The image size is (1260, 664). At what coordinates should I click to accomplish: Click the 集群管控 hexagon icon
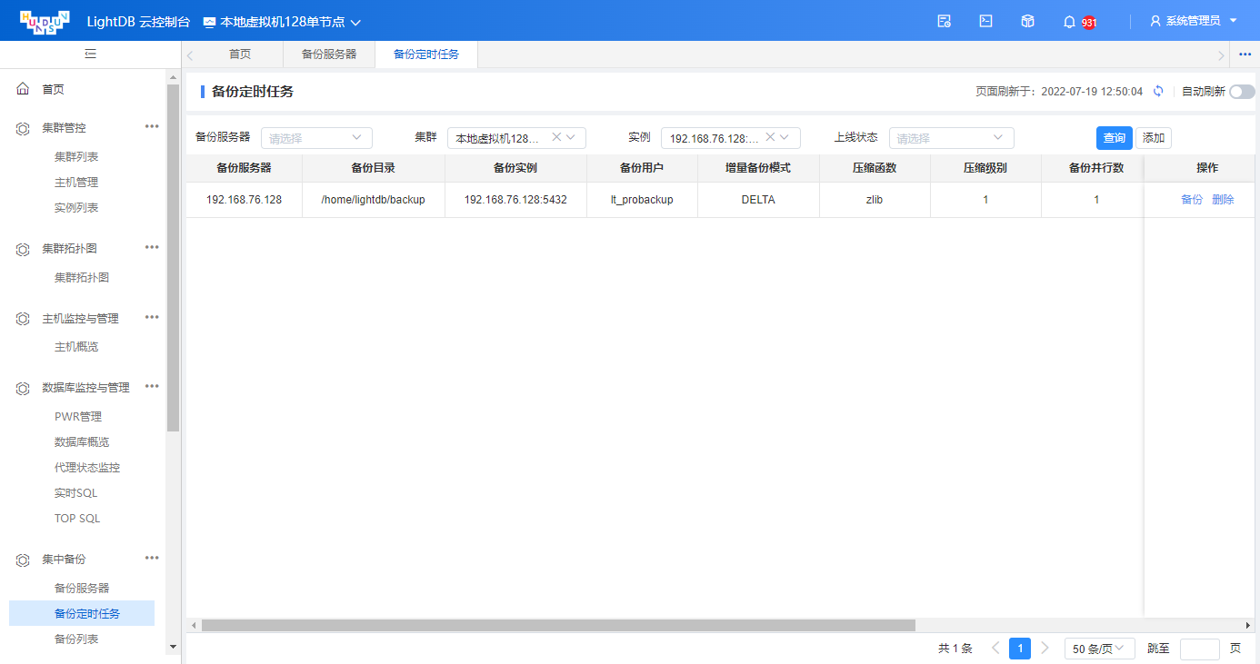pos(23,128)
